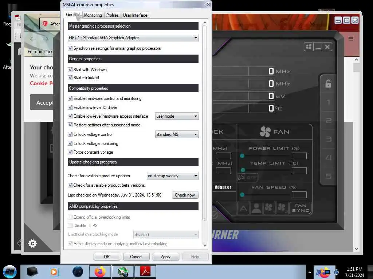Toggle Force constant voltage checkbox
This screenshot has height=279, width=373.
(70, 152)
